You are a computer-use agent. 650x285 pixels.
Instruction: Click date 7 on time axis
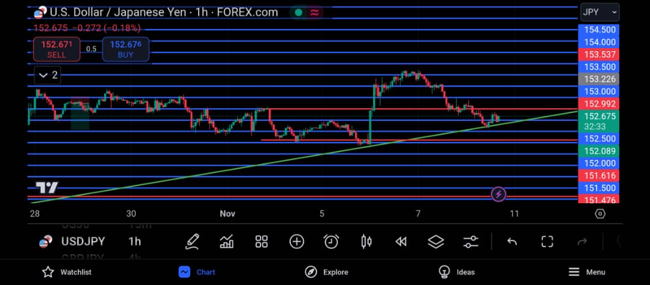tap(418, 214)
